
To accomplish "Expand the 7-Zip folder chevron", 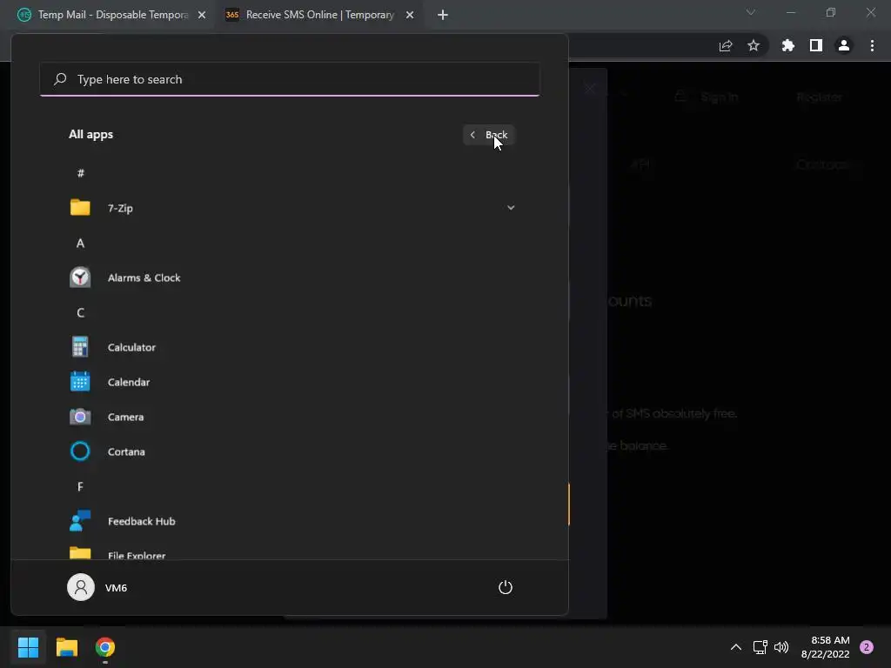I will click(x=511, y=208).
